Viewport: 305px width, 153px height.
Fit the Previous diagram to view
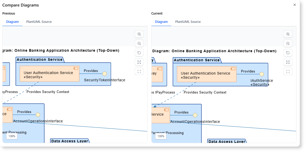click(139, 62)
